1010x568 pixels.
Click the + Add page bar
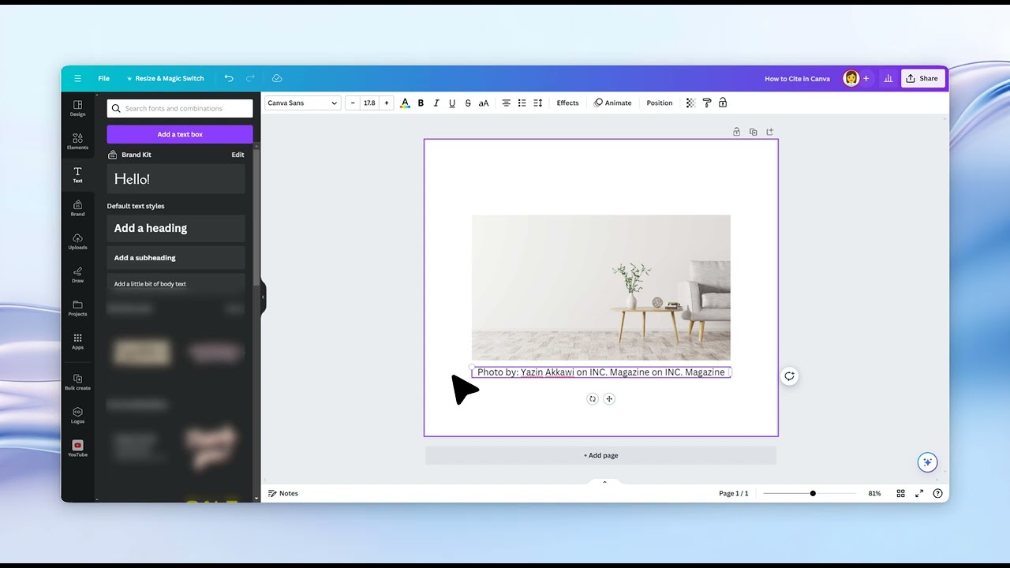(601, 455)
